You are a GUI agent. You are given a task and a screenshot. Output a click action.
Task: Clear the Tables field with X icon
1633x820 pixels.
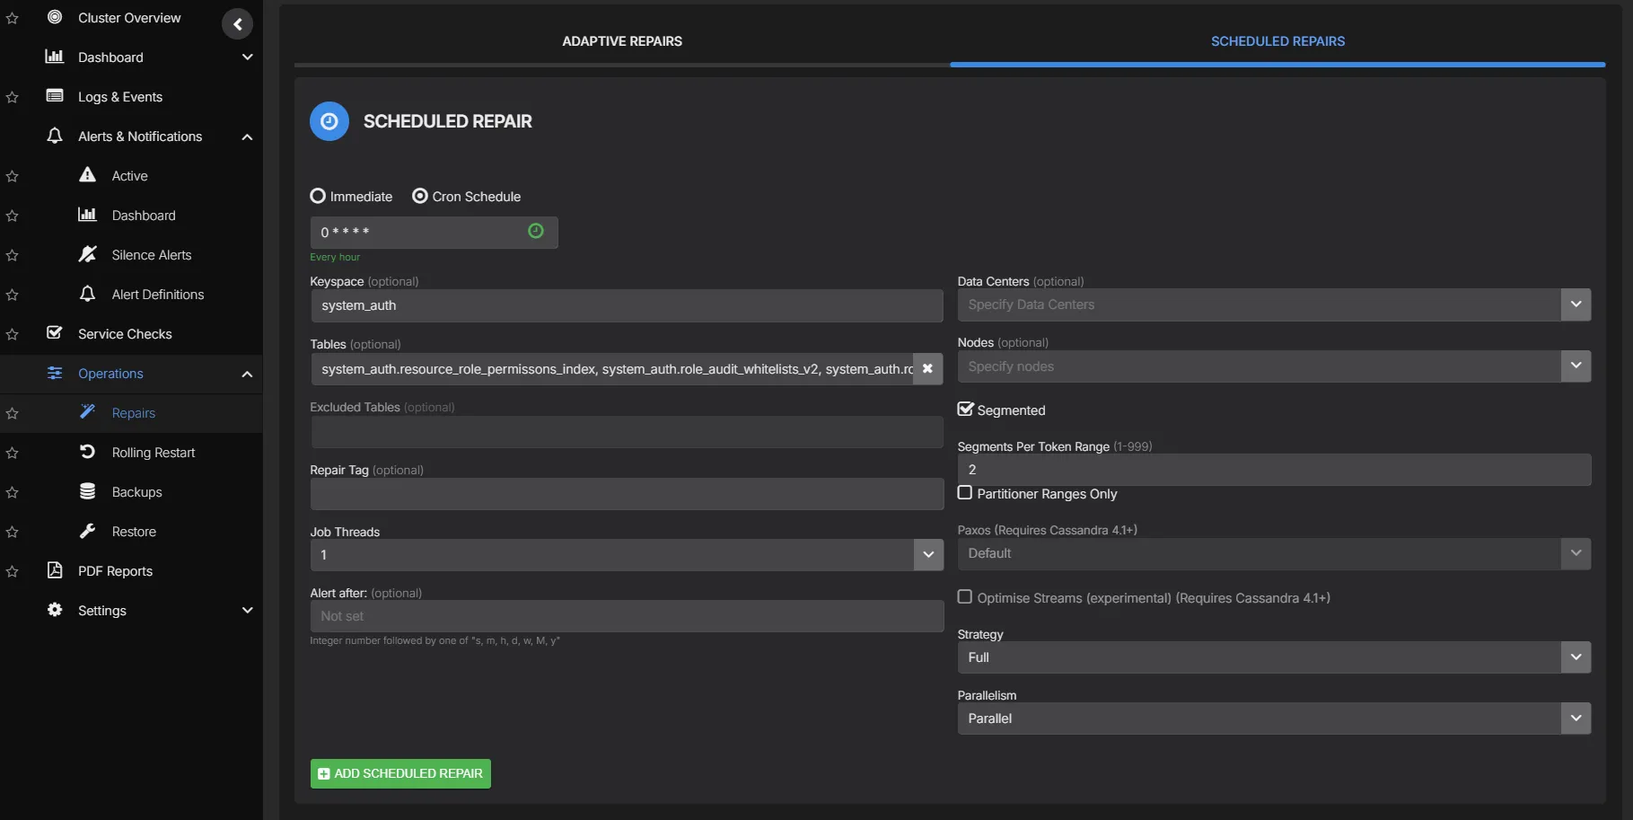point(927,369)
